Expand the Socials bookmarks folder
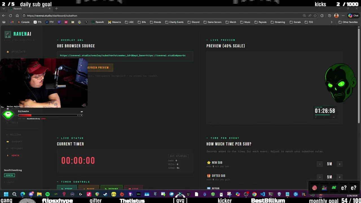This screenshot has height=203, width=361. click(295, 22)
